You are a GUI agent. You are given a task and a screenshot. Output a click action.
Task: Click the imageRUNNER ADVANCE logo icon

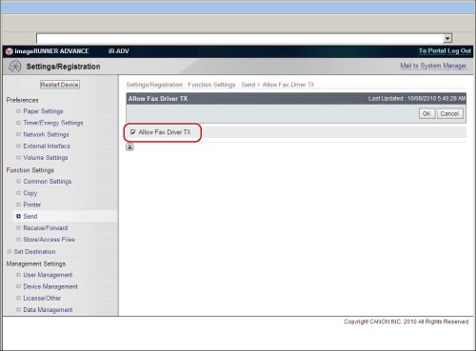pyautogui.click(x=10, y=51)
